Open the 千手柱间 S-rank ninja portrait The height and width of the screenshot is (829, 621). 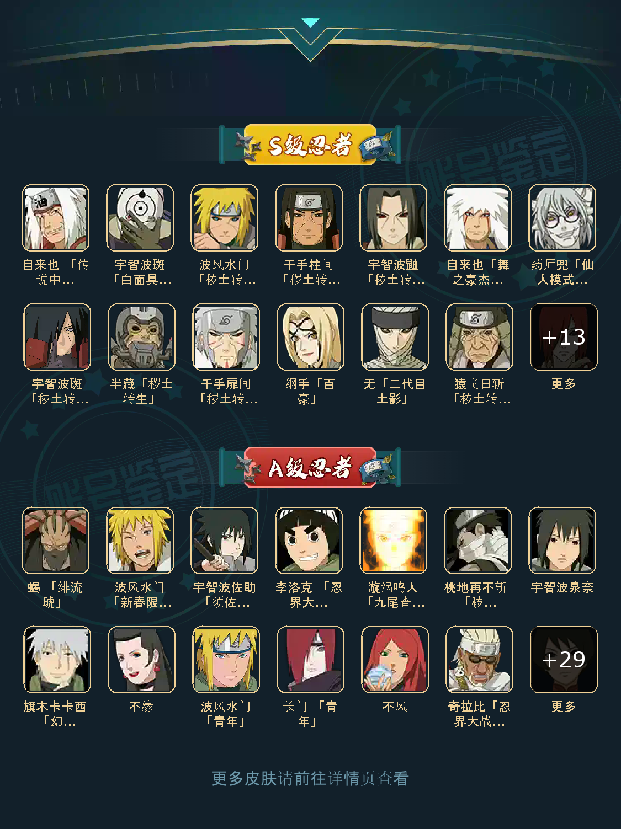click(x=309, y=218)
